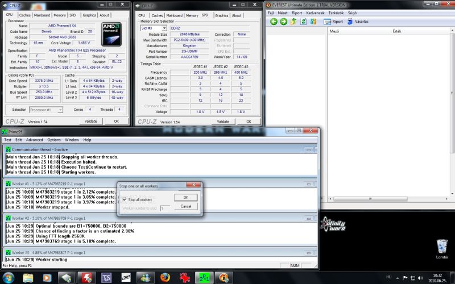Toggle the Stop all workers checkbox
This screenshot has height=284, width=455.
pos(125,199)
